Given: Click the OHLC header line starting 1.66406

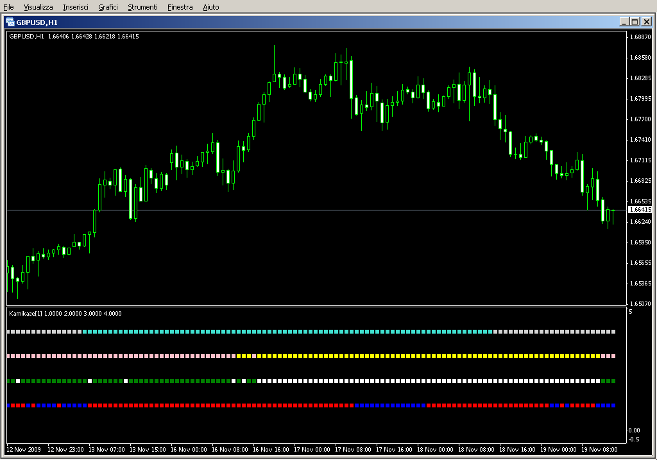Looking at the screenshot, I should (94, 37).
